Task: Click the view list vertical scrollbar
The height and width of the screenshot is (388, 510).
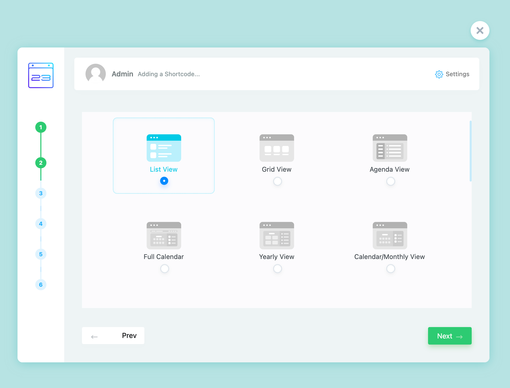Action: 470,151
